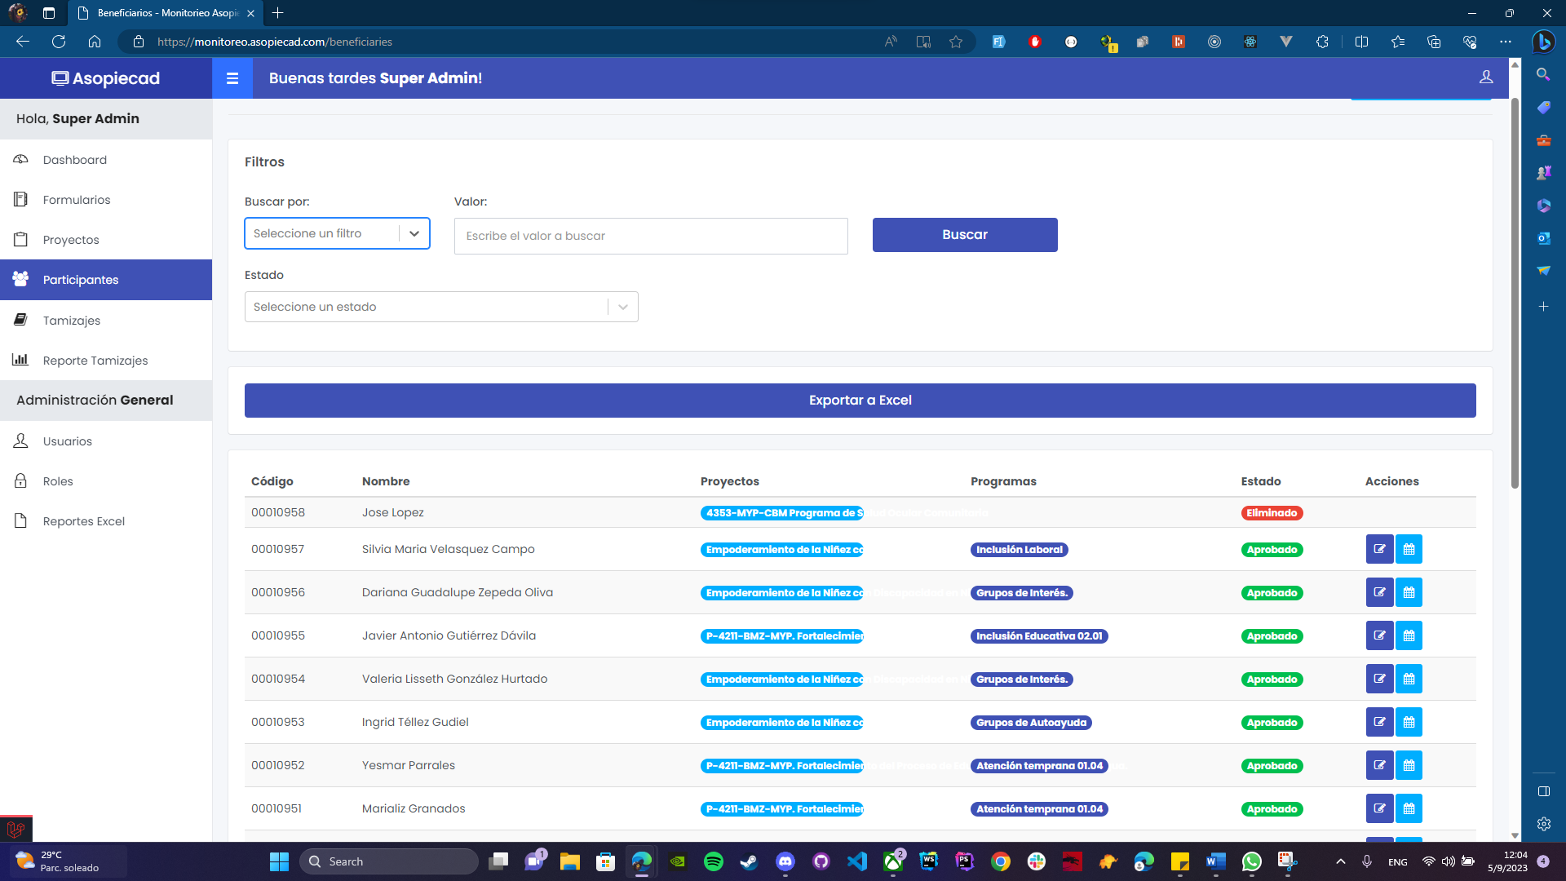Image resolution: width=1566 pixels, height=881 pixels.
Task: Click the Asopiecad logo link
Action: 106,78
